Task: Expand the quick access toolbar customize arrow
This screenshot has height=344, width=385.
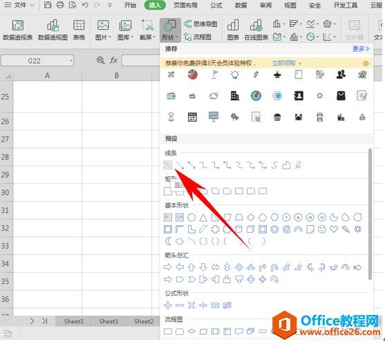Action: coord(110,5)
